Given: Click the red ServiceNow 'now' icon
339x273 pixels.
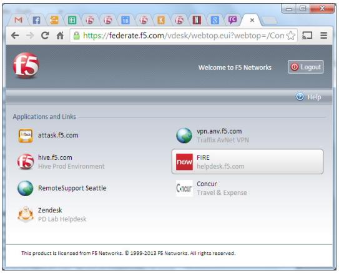Looking at the screenshot, I should click(x=184, y=162).
